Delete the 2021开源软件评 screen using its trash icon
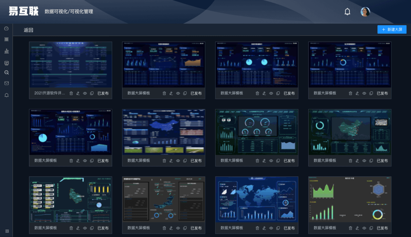 tap(71, 93)
